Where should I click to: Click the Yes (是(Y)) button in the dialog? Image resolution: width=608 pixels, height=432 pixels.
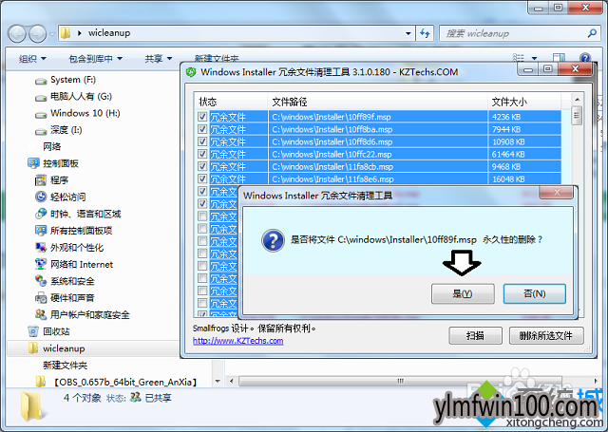click(463, 293)
